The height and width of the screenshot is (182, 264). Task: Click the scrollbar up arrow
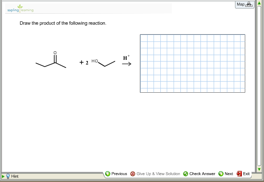[259, 3]
